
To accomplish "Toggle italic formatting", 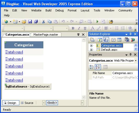I will coord(79,28).
